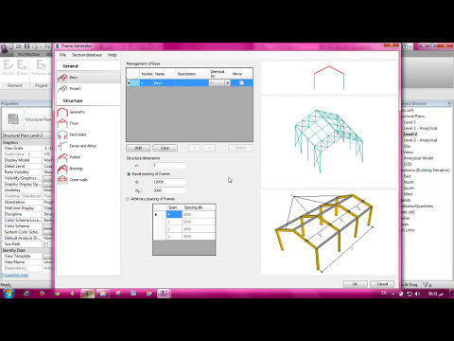Click the Modify tool in Revit ribbon
The height and width of the screenshot is (341, 454).
pyautogui.click(x=9, y=67)
